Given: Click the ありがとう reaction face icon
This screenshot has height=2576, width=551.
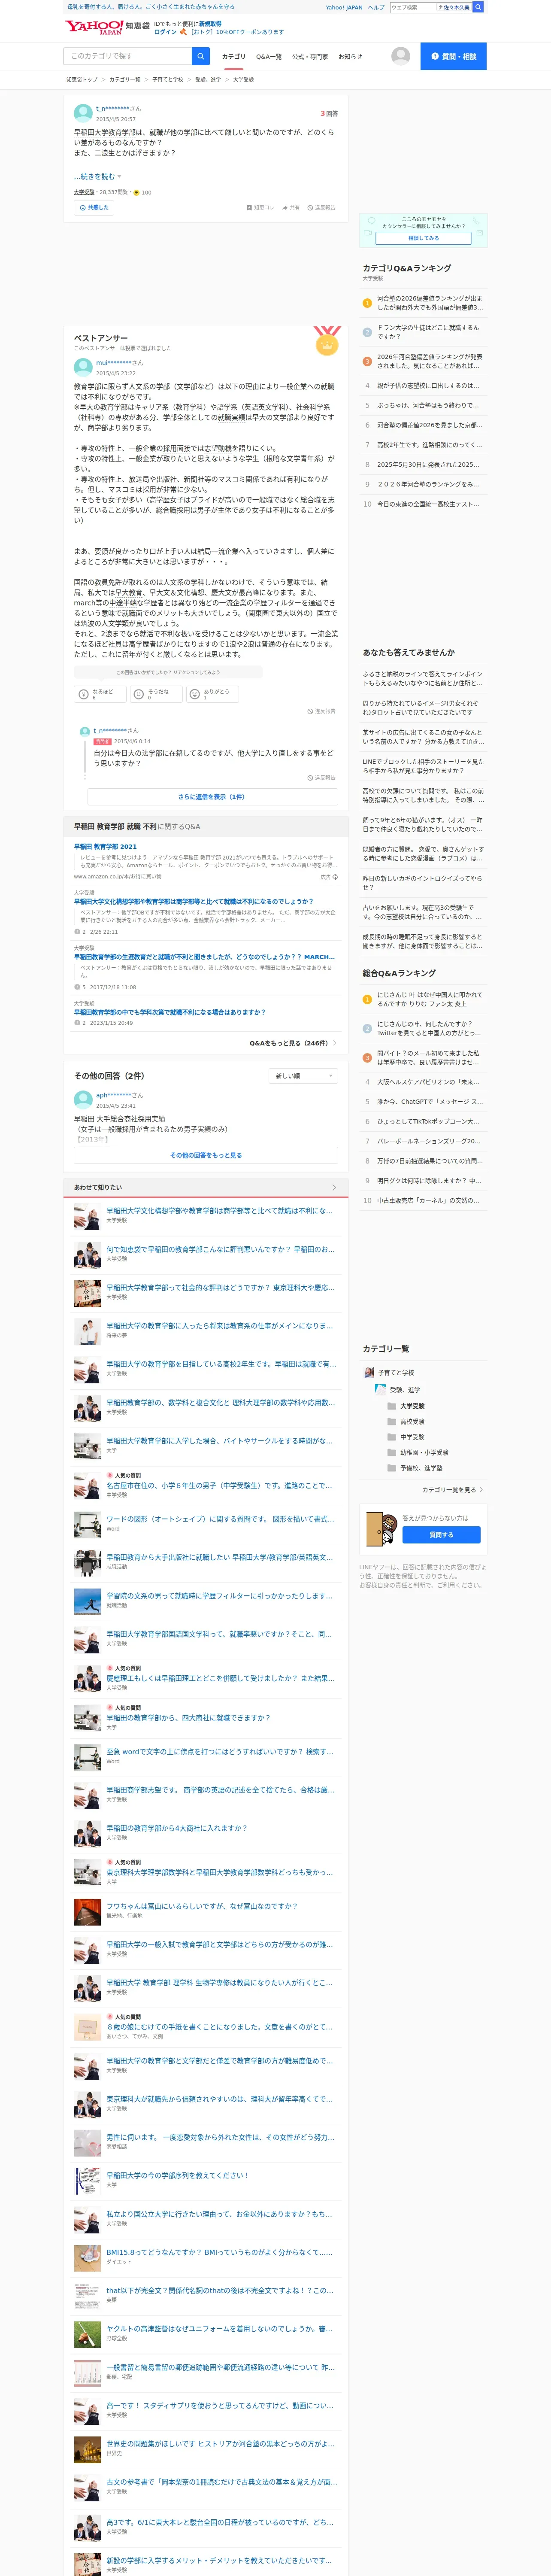Looking at the screenshot, I should tap(195, 694).
